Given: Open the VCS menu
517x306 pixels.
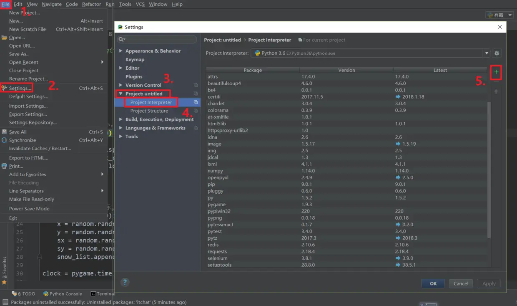Looking at the screenshot, I should (140, 4).
